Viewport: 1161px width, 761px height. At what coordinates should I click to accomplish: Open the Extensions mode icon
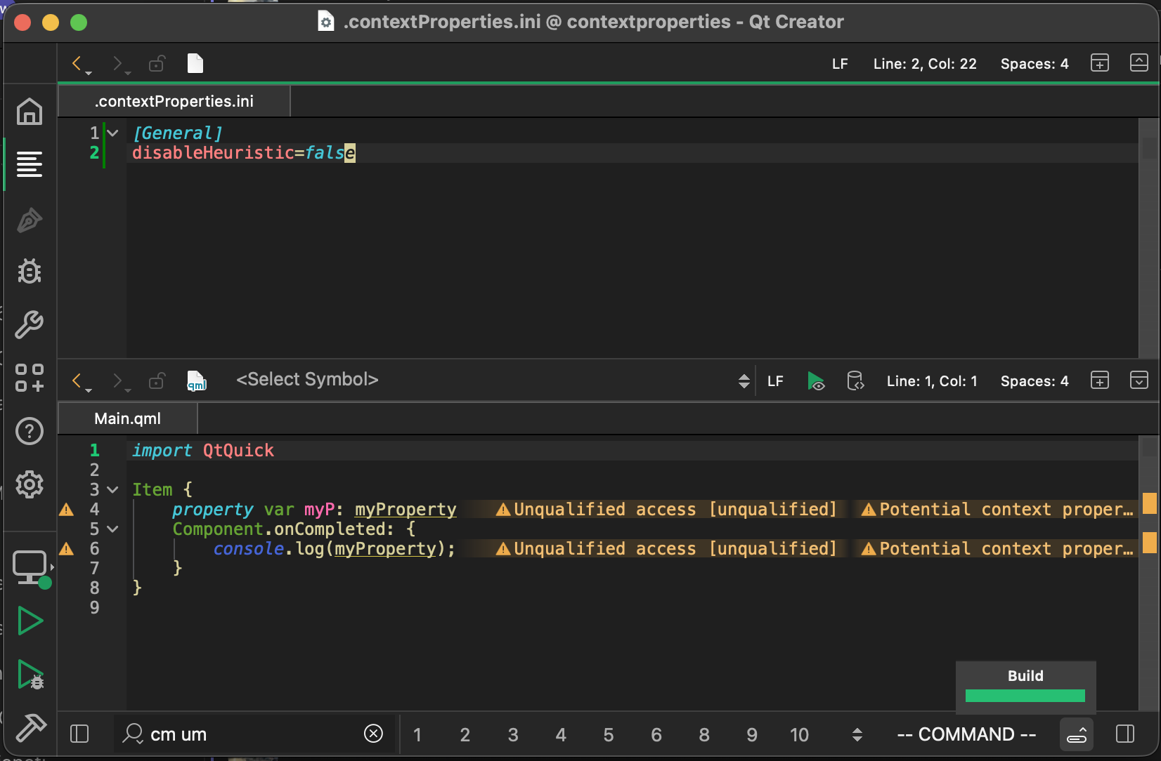pyautogui.click(x=30, y=379)
